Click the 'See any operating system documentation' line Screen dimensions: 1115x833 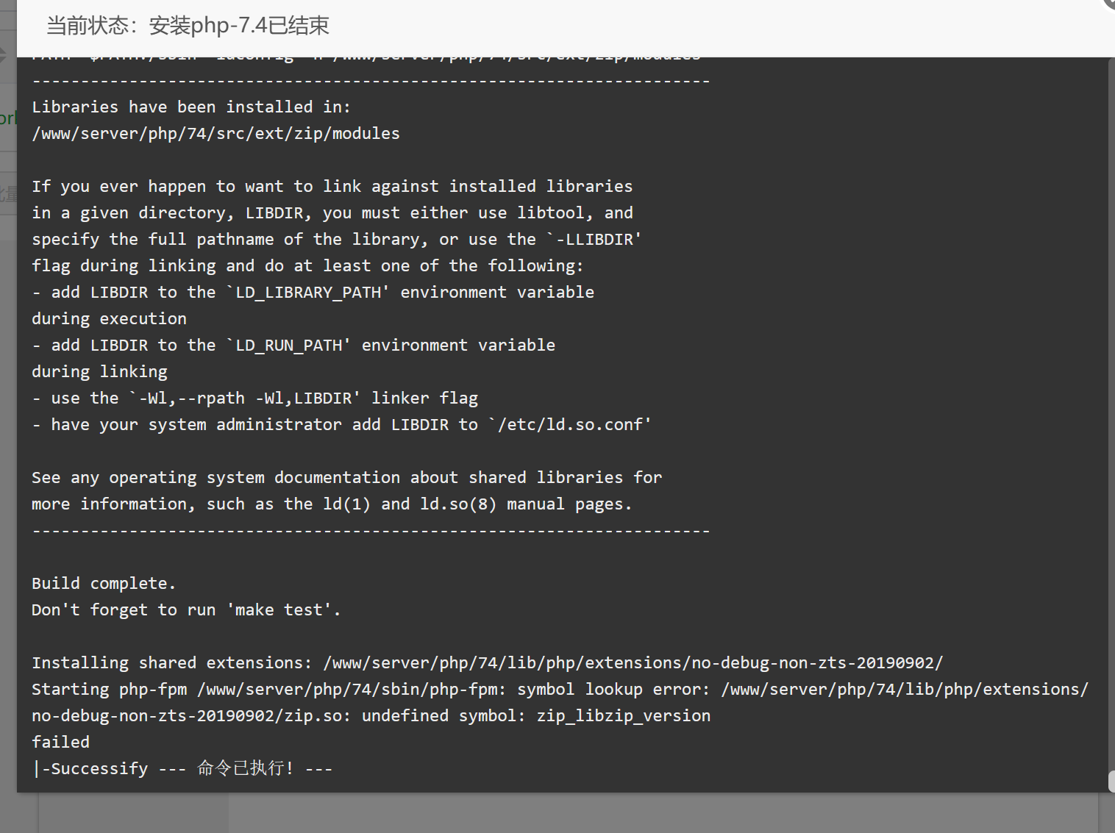[x=346, y=478]
